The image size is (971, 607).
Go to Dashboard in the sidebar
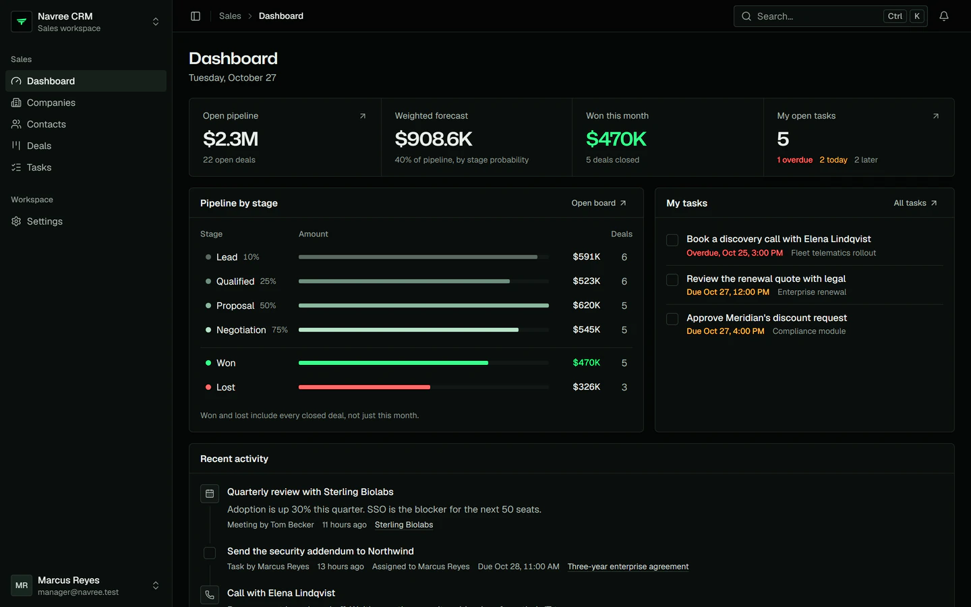(x=86, y=81)
